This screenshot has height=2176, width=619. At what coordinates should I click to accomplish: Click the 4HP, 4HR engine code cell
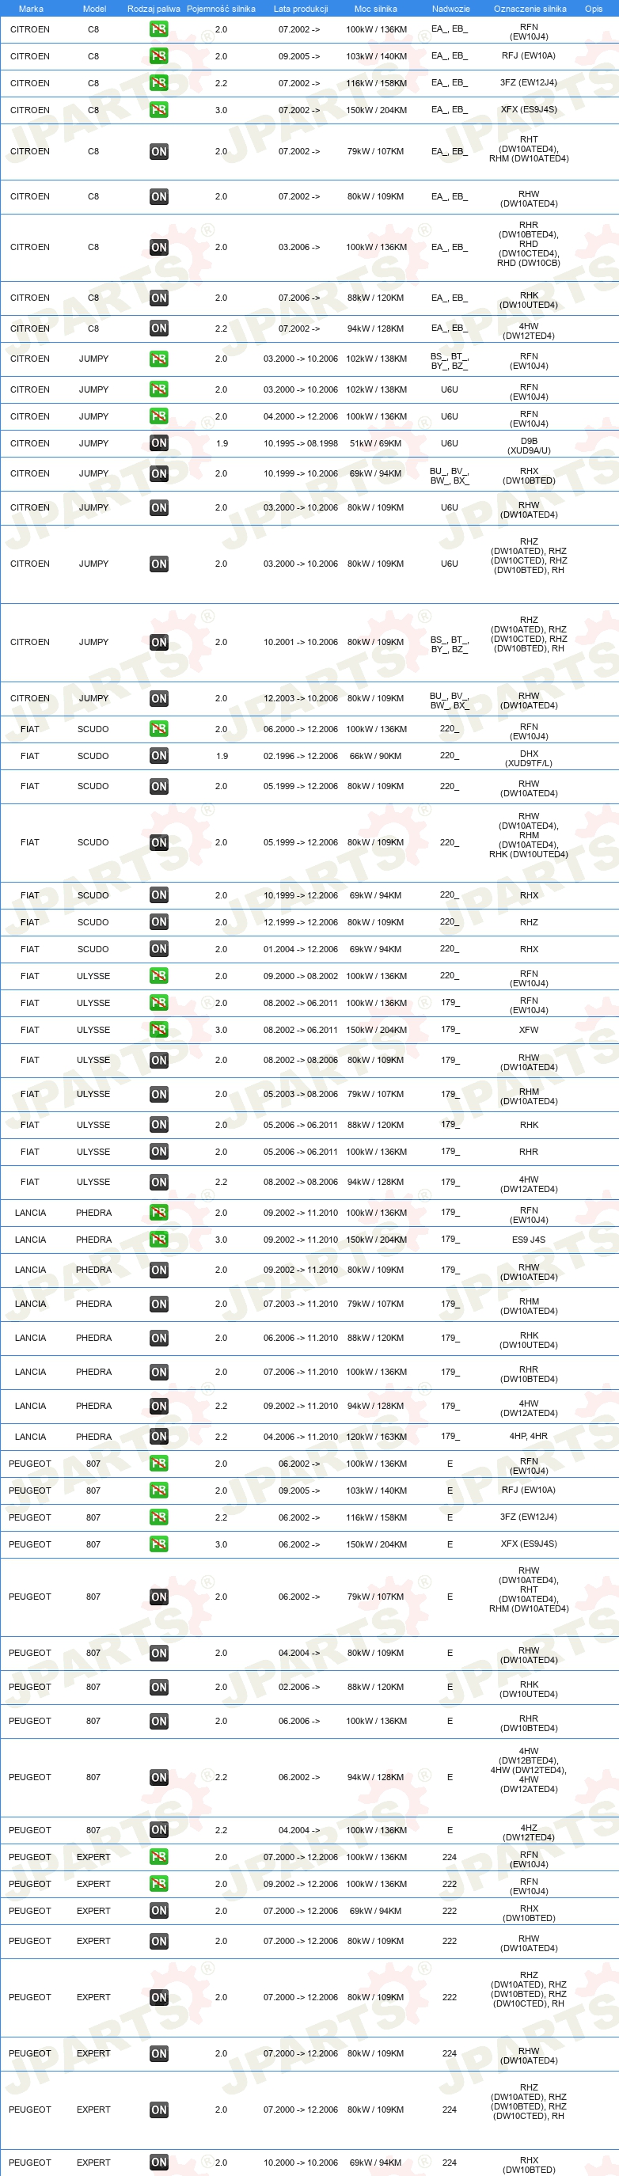tap(529, 1436)
